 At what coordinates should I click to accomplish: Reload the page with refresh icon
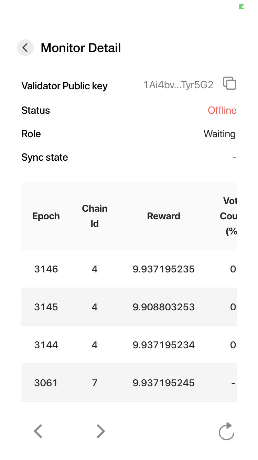coord(226,431)
